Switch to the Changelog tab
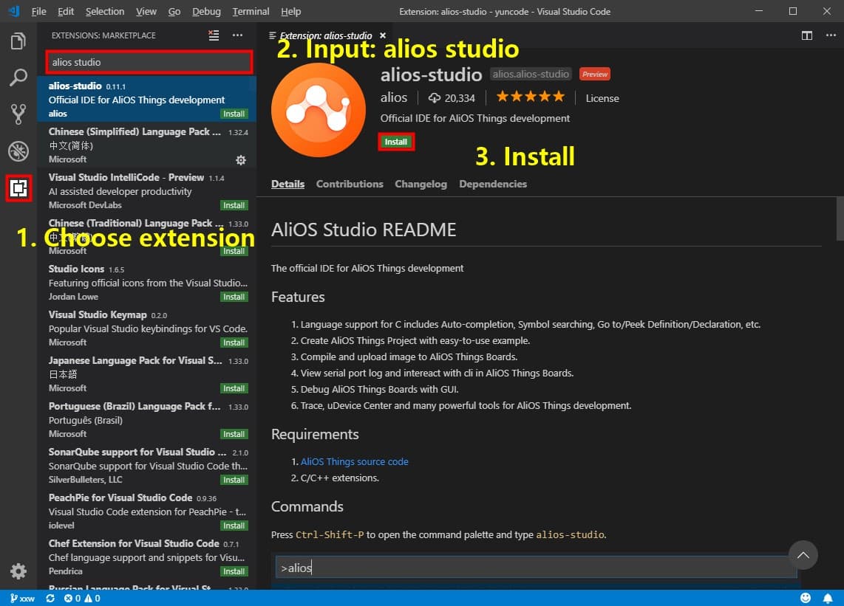Screen dimensions: 844x606 pyautogui.click(x=421, y=184)
